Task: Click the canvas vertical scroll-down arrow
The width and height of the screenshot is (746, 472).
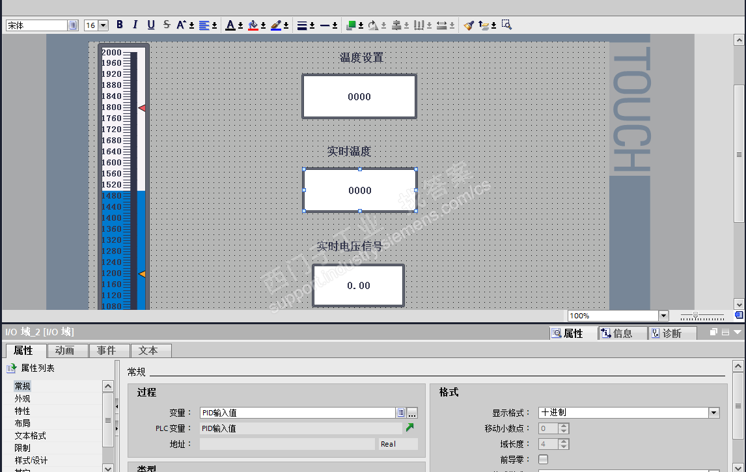Action: pyautogui.click(x=739, y=305)
